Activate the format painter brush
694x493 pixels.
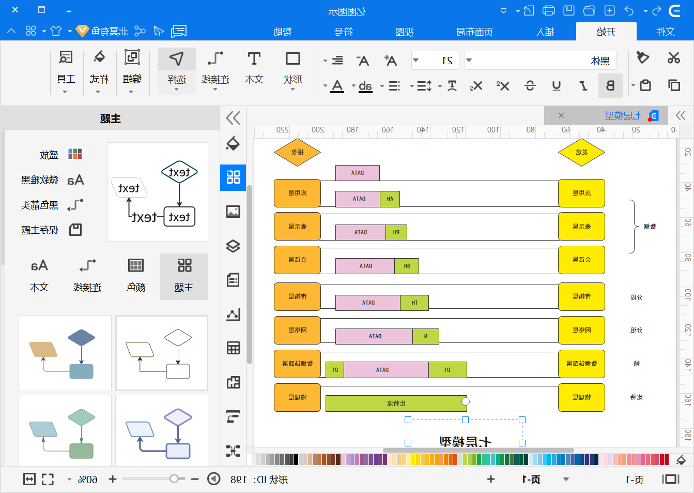tap(642, 58)
